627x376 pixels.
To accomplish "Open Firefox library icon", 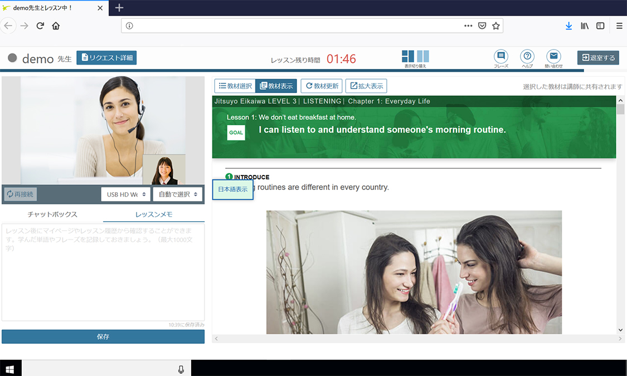I will tap(585, 26).
